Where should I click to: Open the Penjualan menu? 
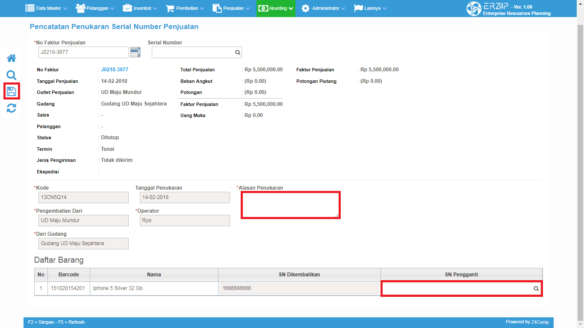(x=231, y=9)
